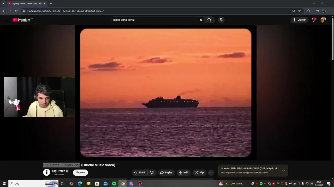Bookmark this page with the star
This screenshot has width=334, height=187.
[300, 11]
